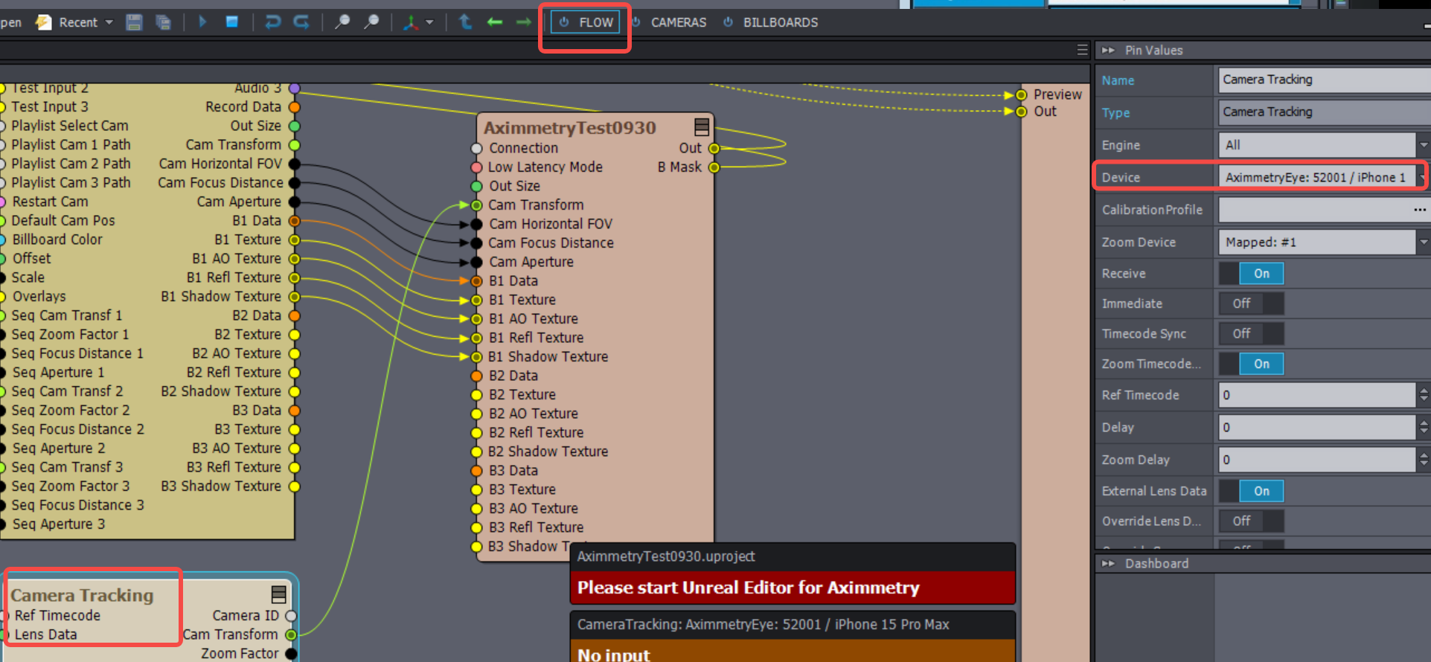The width and height of the screenshot is (1431, 662).
Task: Redo the last undone action
Action: (301, 22)
